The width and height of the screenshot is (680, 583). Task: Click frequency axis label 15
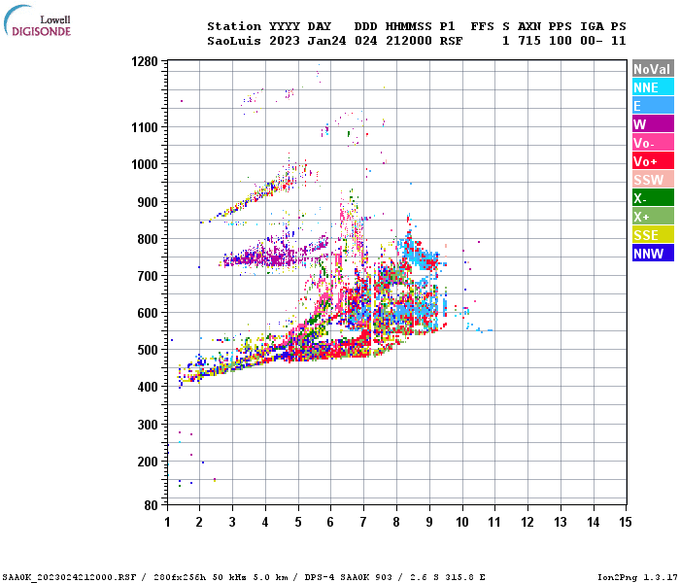(626, 522)
